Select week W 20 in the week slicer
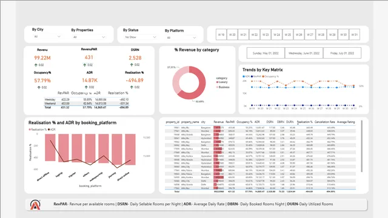This screenshot has width=388, height=218. click(232, 35)
